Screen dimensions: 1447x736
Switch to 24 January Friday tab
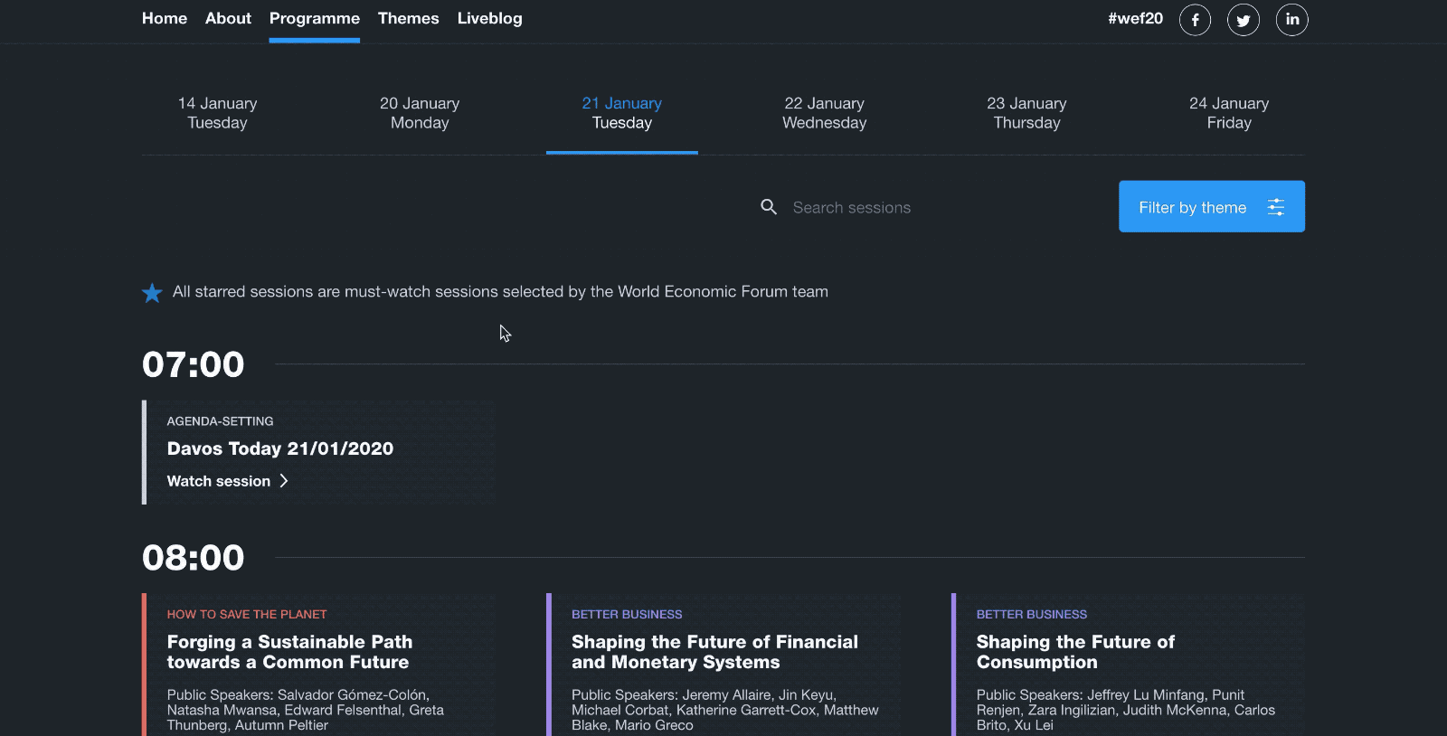click(1229, 113)
